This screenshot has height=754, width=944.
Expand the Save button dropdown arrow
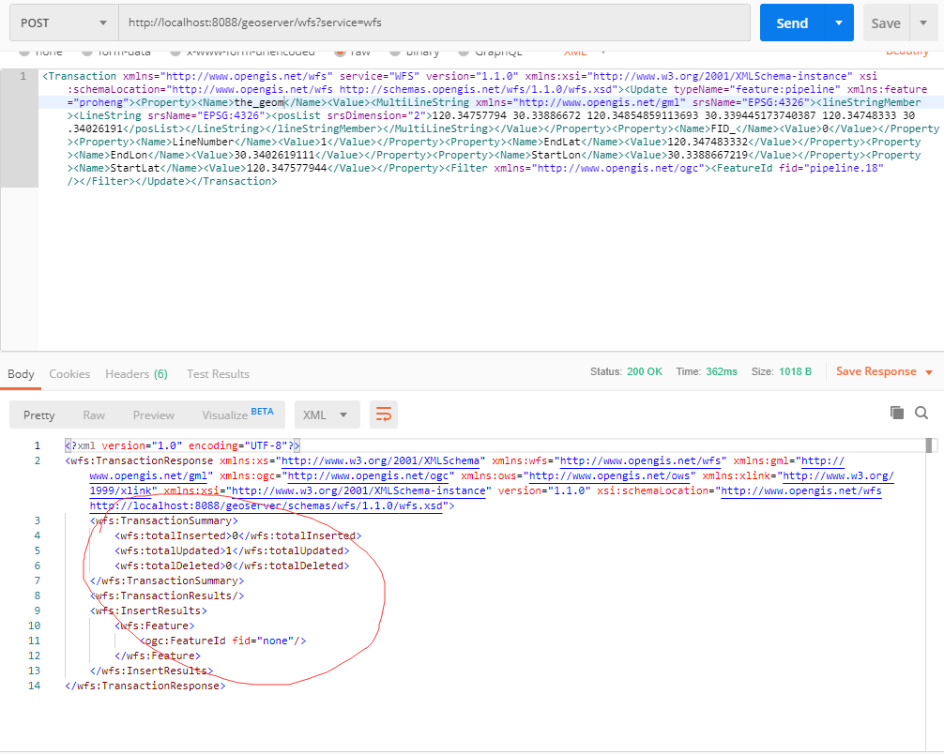(923, 23)
